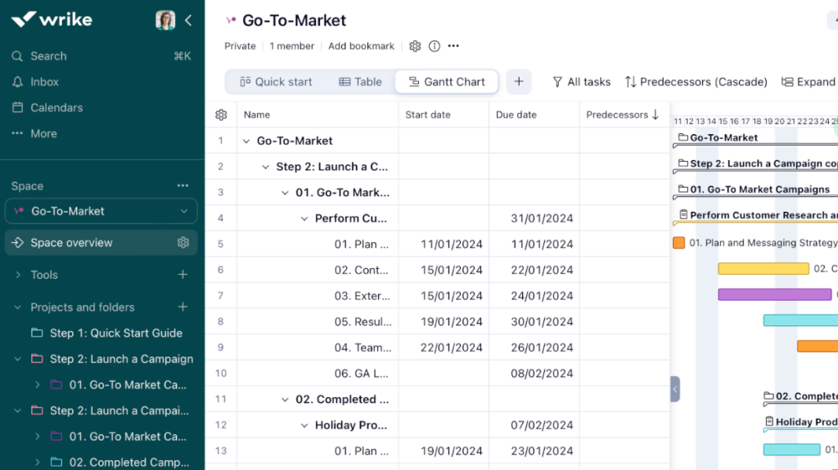
Task: Collapse Perform Cu... table row
Action: pos(304,218)
